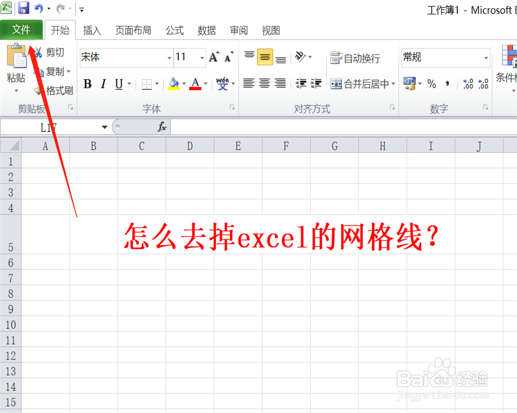
Task: Expand the 合并后居中 dropdown arrow
Action: pos(393,84)
